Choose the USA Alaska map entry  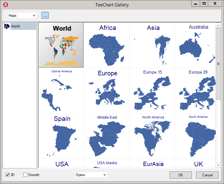pos(107,164)
